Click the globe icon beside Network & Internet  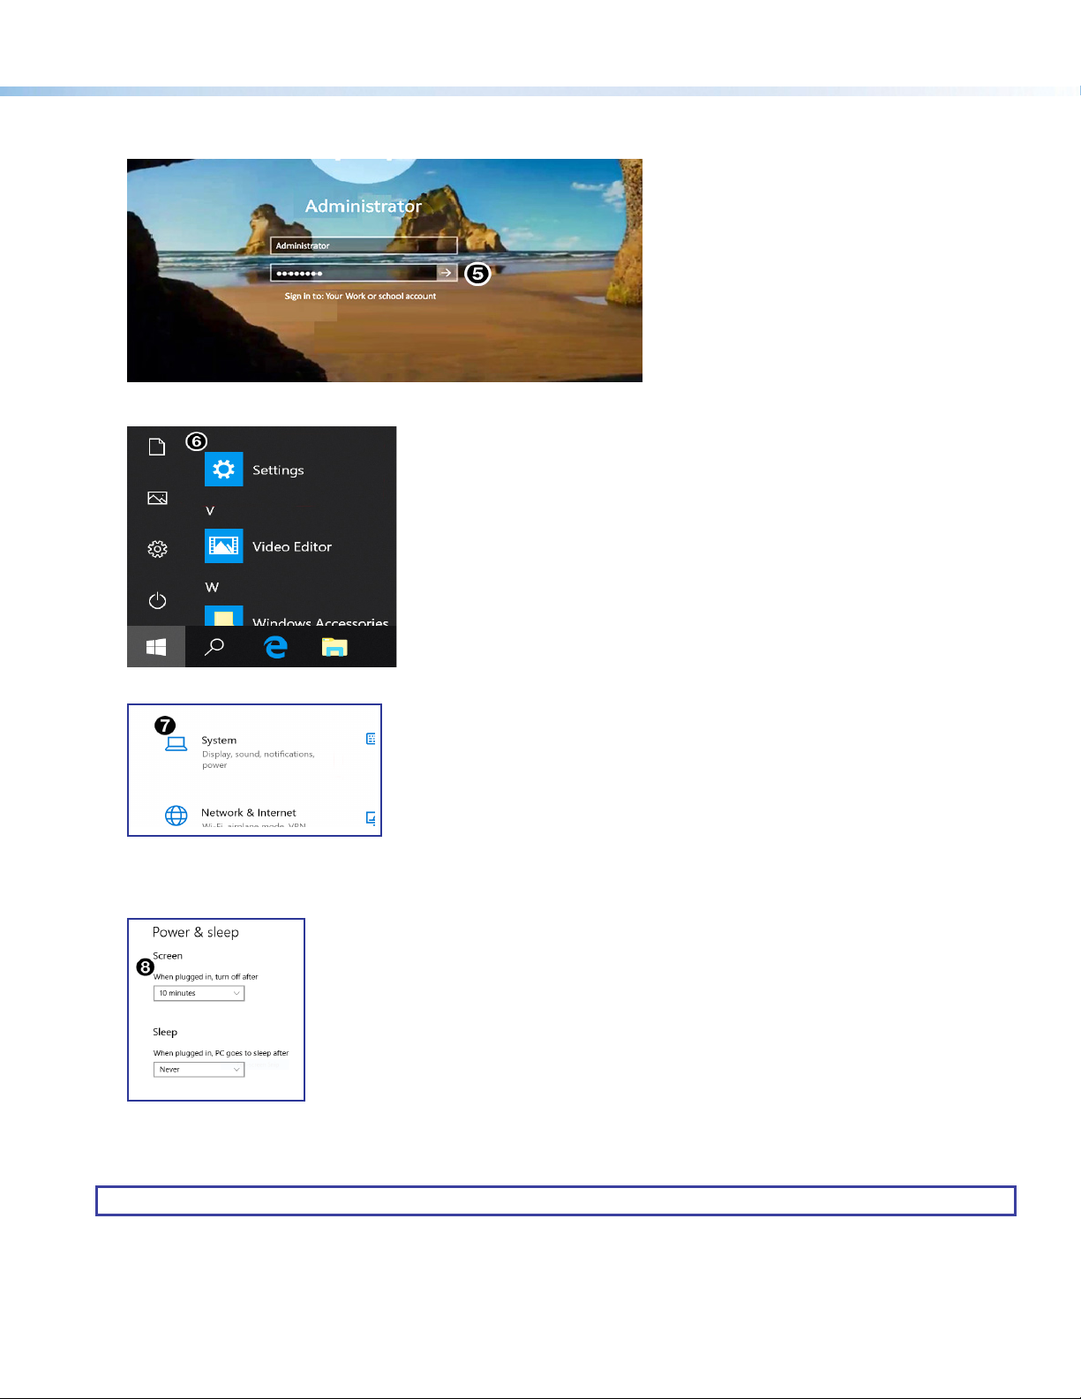coord(176,816)
